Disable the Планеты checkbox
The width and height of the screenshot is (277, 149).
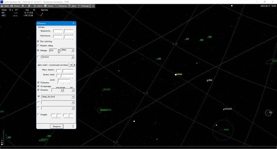(38, 82)
